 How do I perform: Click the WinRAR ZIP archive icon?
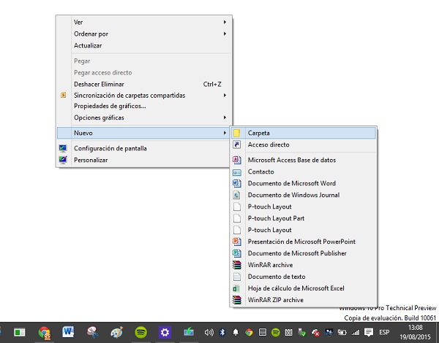point(237,300)
